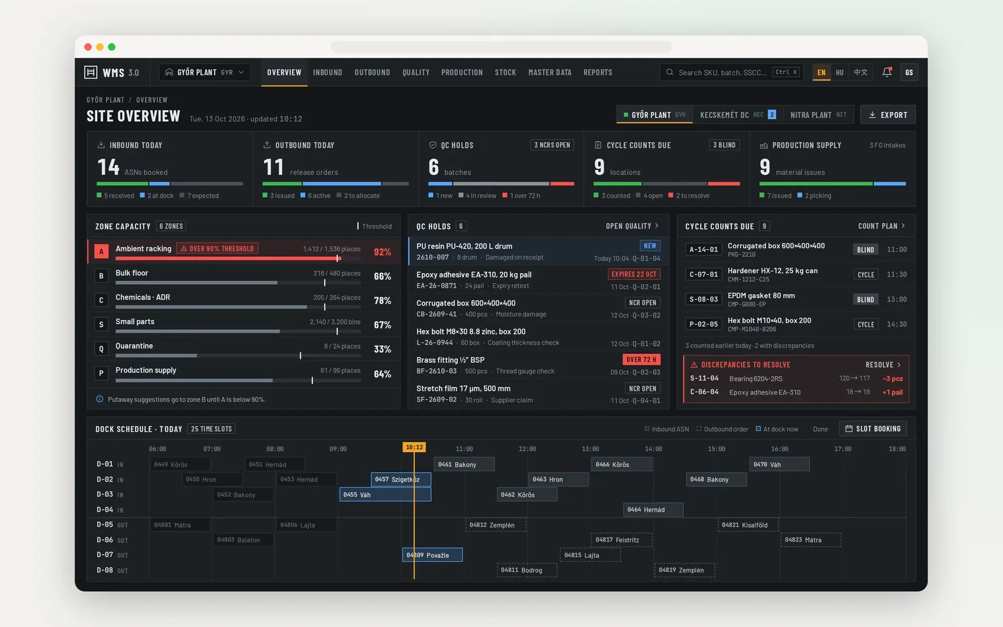
Task: Toggle At dock now legend filter
Action: [777, 429]
